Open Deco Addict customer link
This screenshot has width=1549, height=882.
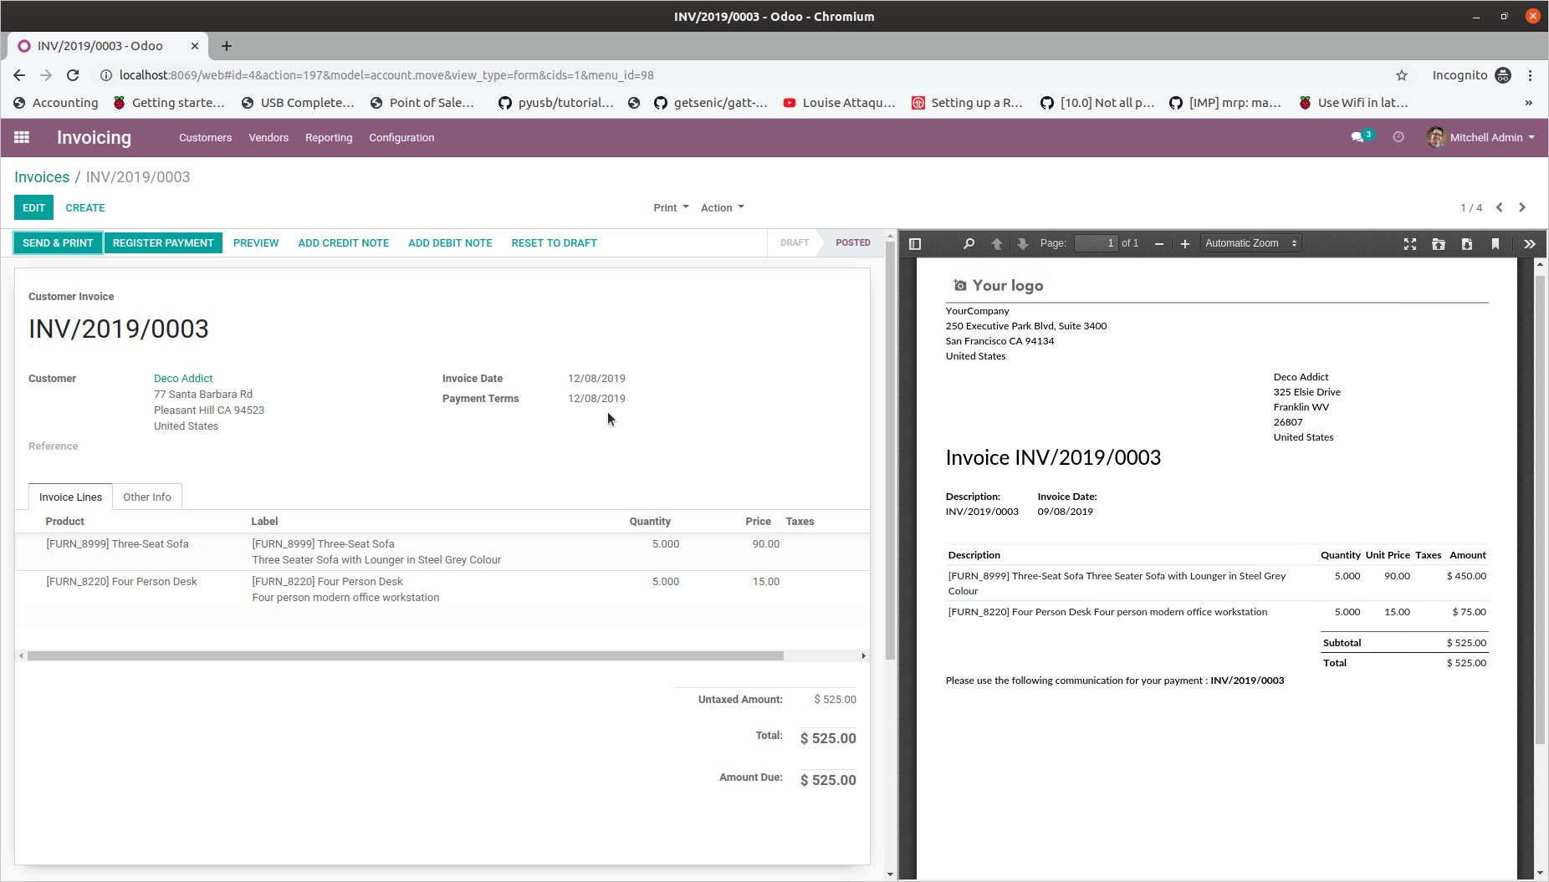pyautogui.click(x=183, y=379)
